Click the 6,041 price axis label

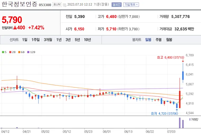pyautogui.click(x=189, y=75)
